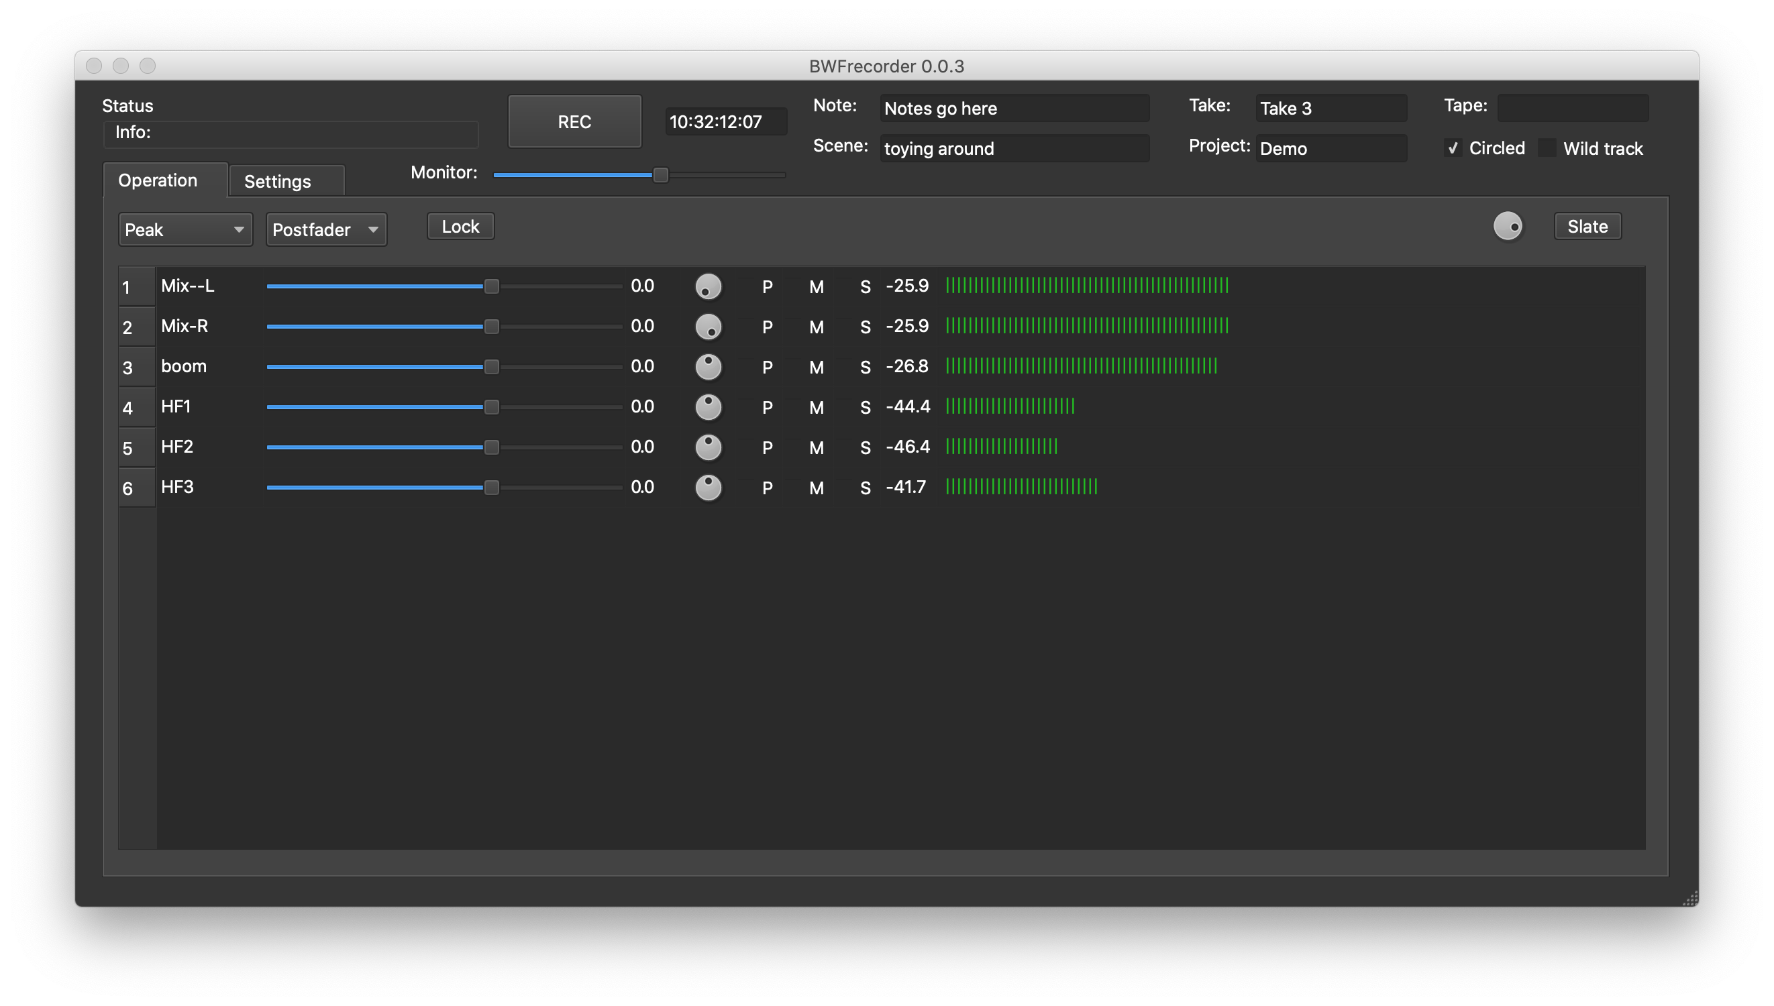
Task: Toggle P button on HF1 track
Action: (767, 408)
